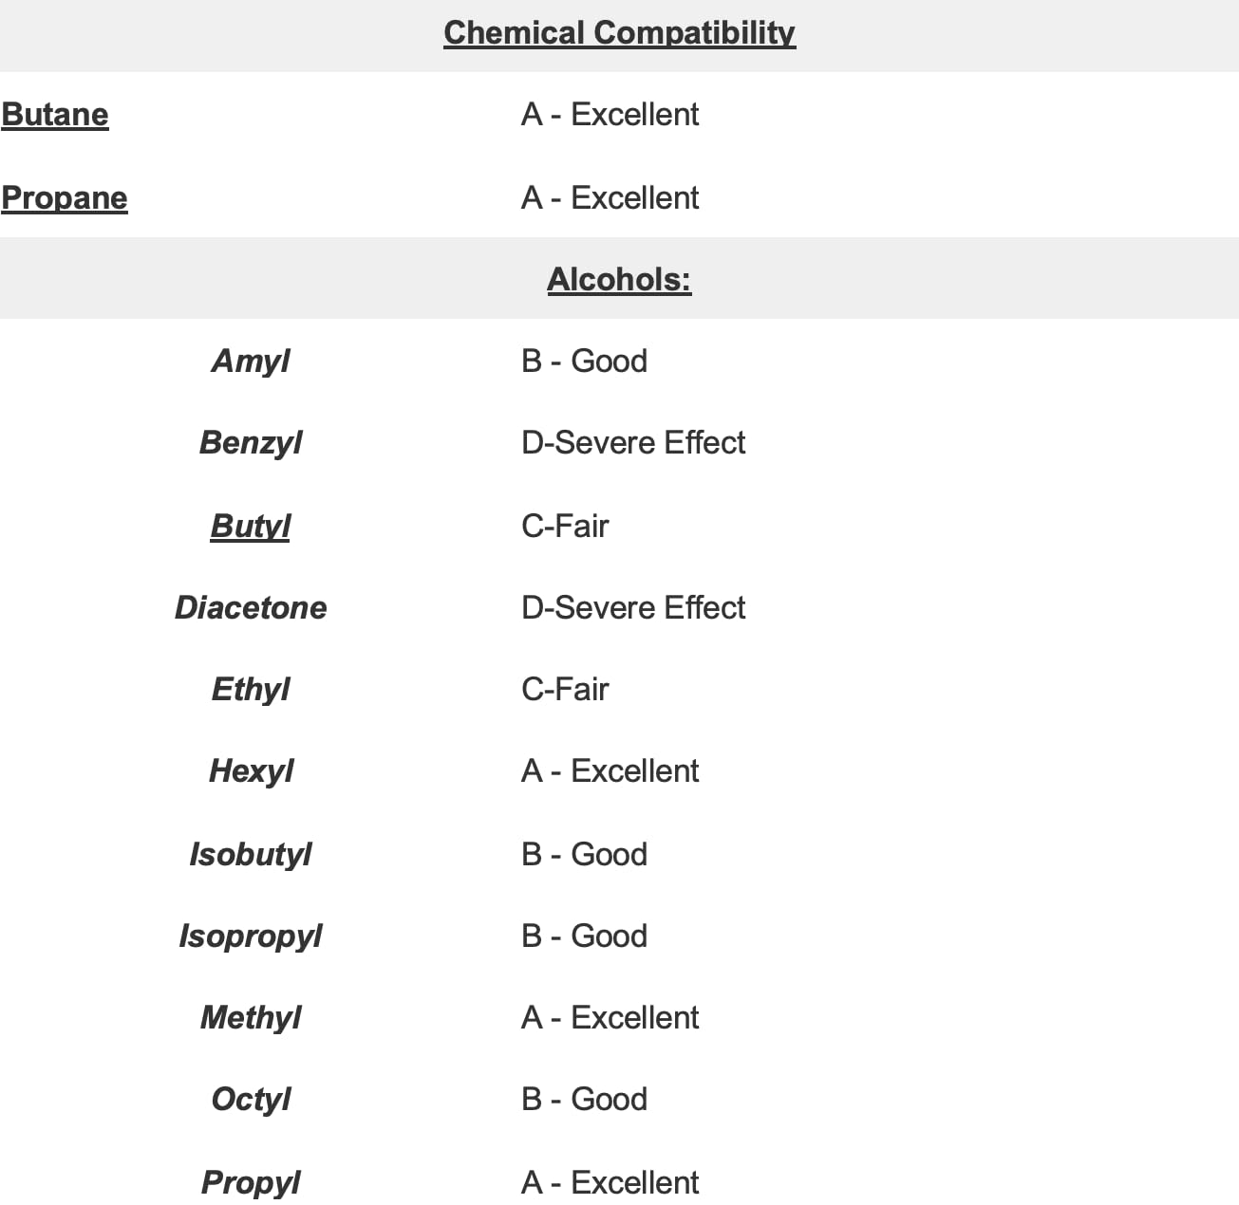The width and height of the screenshot is (1239, 1205).
Task: Click the Diacetone row label
Action: pyautogui.click(x=251, y=607)
